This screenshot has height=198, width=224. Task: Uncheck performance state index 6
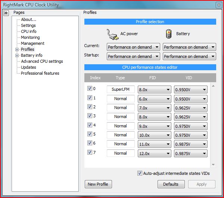(x=90, y=143)
